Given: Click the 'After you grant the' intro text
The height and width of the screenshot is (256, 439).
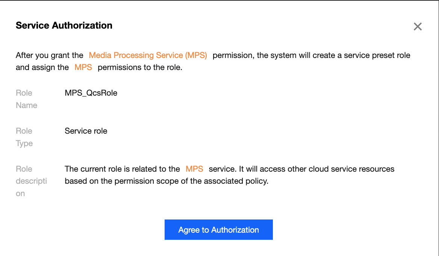Looking at the screenshot, I should (49, 55).
